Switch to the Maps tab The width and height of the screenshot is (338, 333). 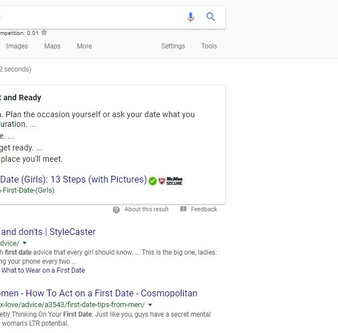pos(52,46)
